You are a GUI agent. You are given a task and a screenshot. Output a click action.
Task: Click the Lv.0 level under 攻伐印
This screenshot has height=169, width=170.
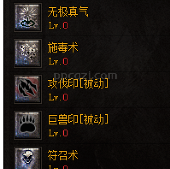click(58, 97)
